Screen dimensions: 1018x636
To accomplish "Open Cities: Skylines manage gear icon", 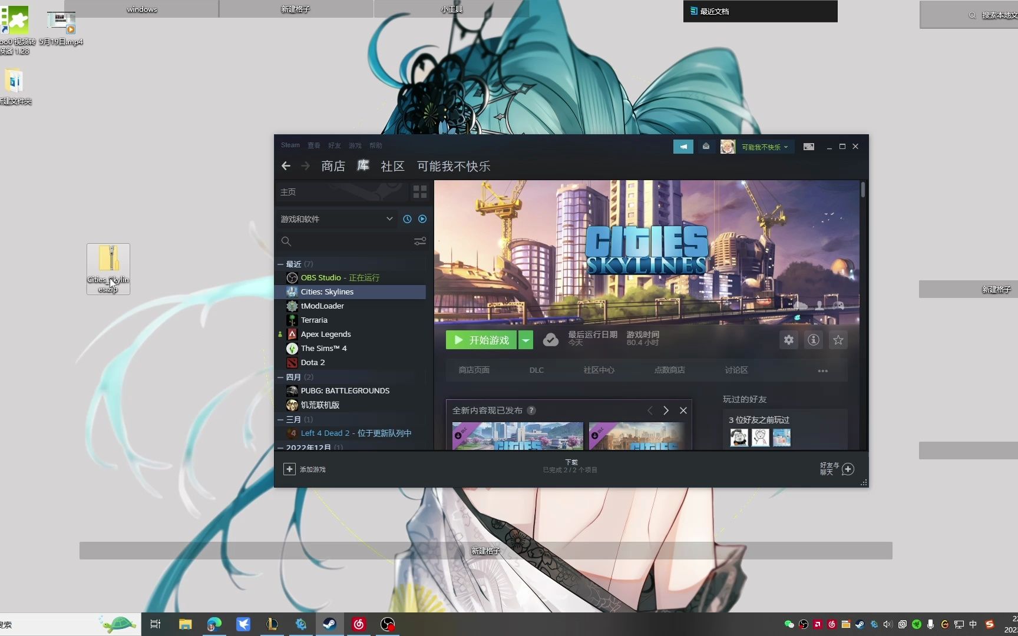I will [789, 340].
